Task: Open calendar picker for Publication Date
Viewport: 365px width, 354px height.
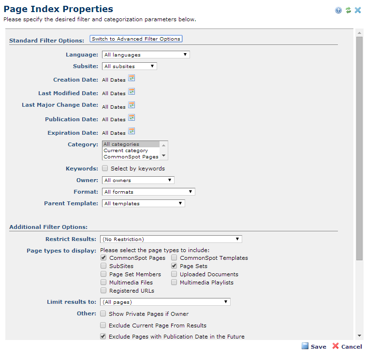Action: [131, 118]
